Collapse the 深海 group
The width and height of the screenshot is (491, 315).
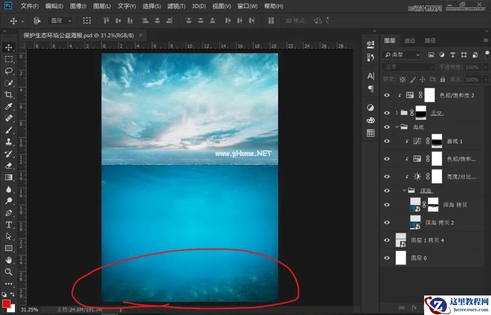[x=404, y=190]
